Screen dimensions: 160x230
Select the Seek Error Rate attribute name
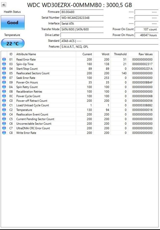26,78
